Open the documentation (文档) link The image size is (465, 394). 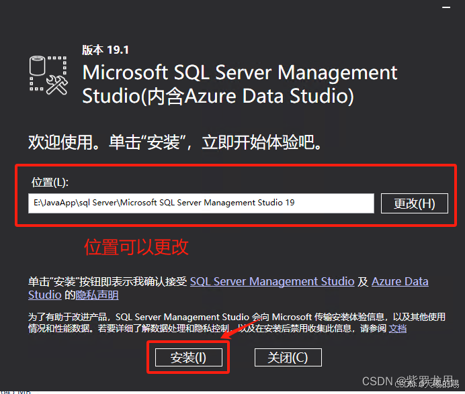click(x=397, y=328)
